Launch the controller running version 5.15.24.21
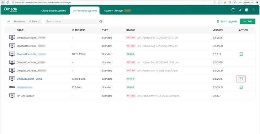This screenshot has width=260, height=134. coord(241,87)
